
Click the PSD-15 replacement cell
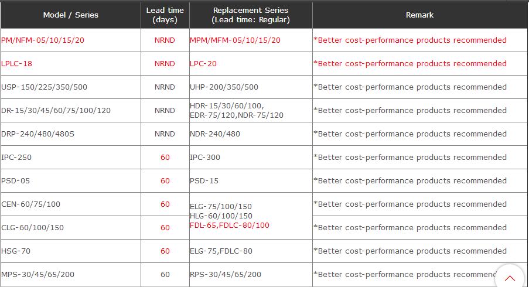coord(204,181)
